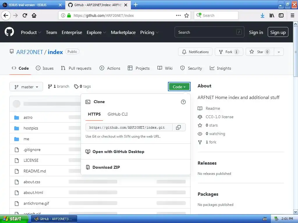Open about.css file

[32, 182]
